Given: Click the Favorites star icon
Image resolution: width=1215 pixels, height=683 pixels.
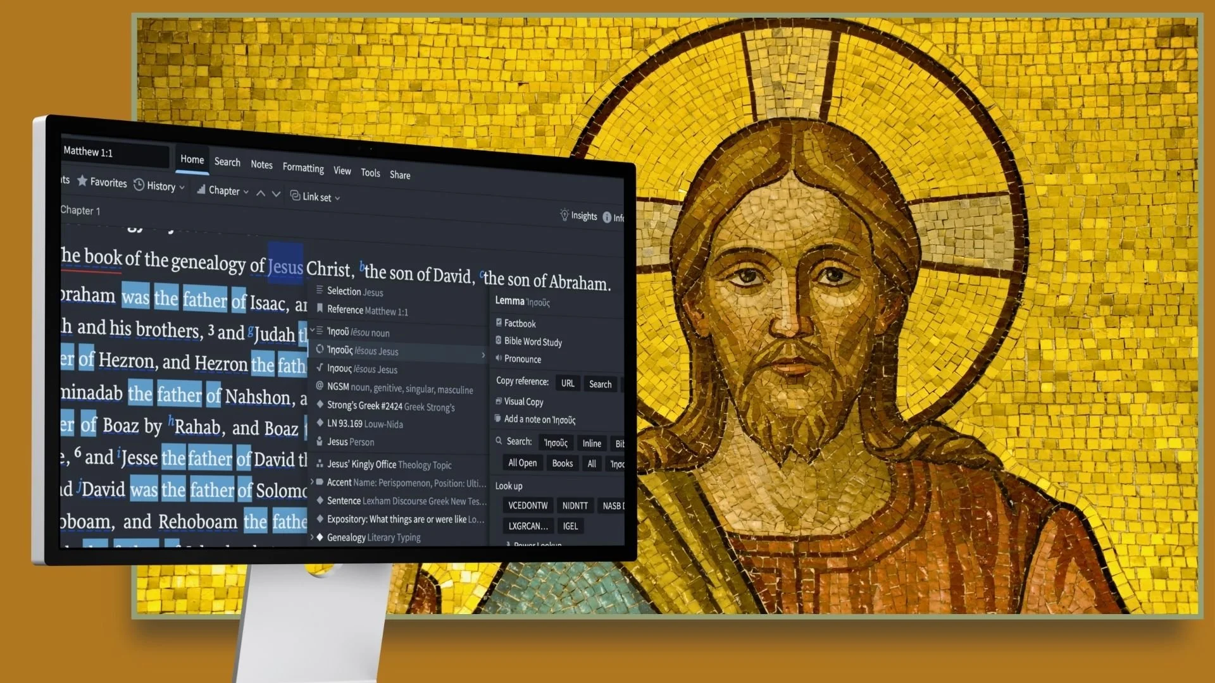Looking at the screenshot, I should (83, 182).
